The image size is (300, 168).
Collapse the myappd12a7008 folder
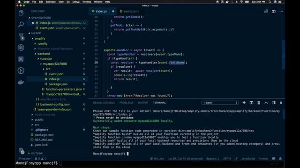click(x=55, y=64)
